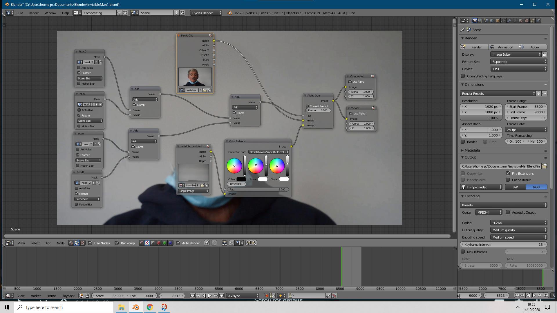Click the Add node menu item
This screenshot has height=313, width=557.
pyautogui.click(x=48, y=243)
